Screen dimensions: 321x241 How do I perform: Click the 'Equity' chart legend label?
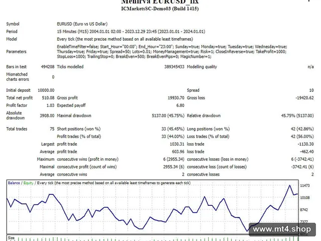(x=28, y=183)
